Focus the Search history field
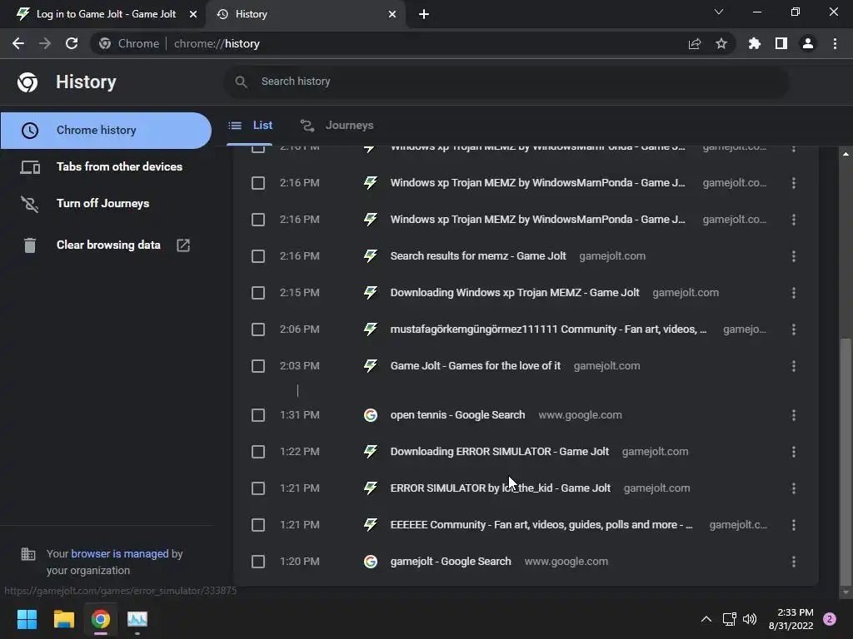This screenshot has width=853, height=639. (x=506, y=82)
